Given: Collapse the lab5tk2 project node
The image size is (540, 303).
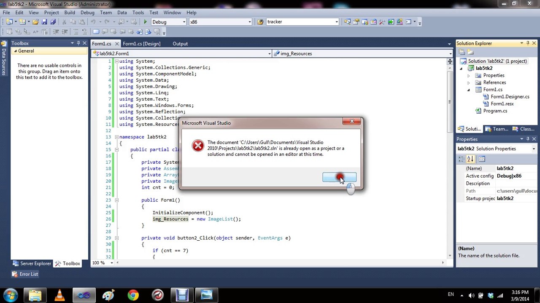Looking at the screenshot, I should click(x=461, y=68).
